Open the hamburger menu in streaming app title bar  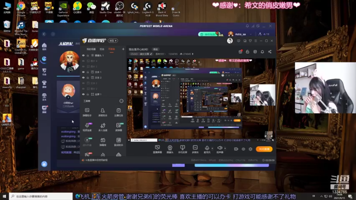click(x=255, y=41)
